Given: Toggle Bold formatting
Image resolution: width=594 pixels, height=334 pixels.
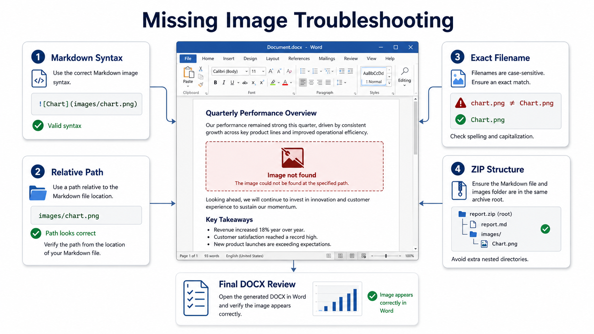Looking at the screenshot, I should [215, 82].
